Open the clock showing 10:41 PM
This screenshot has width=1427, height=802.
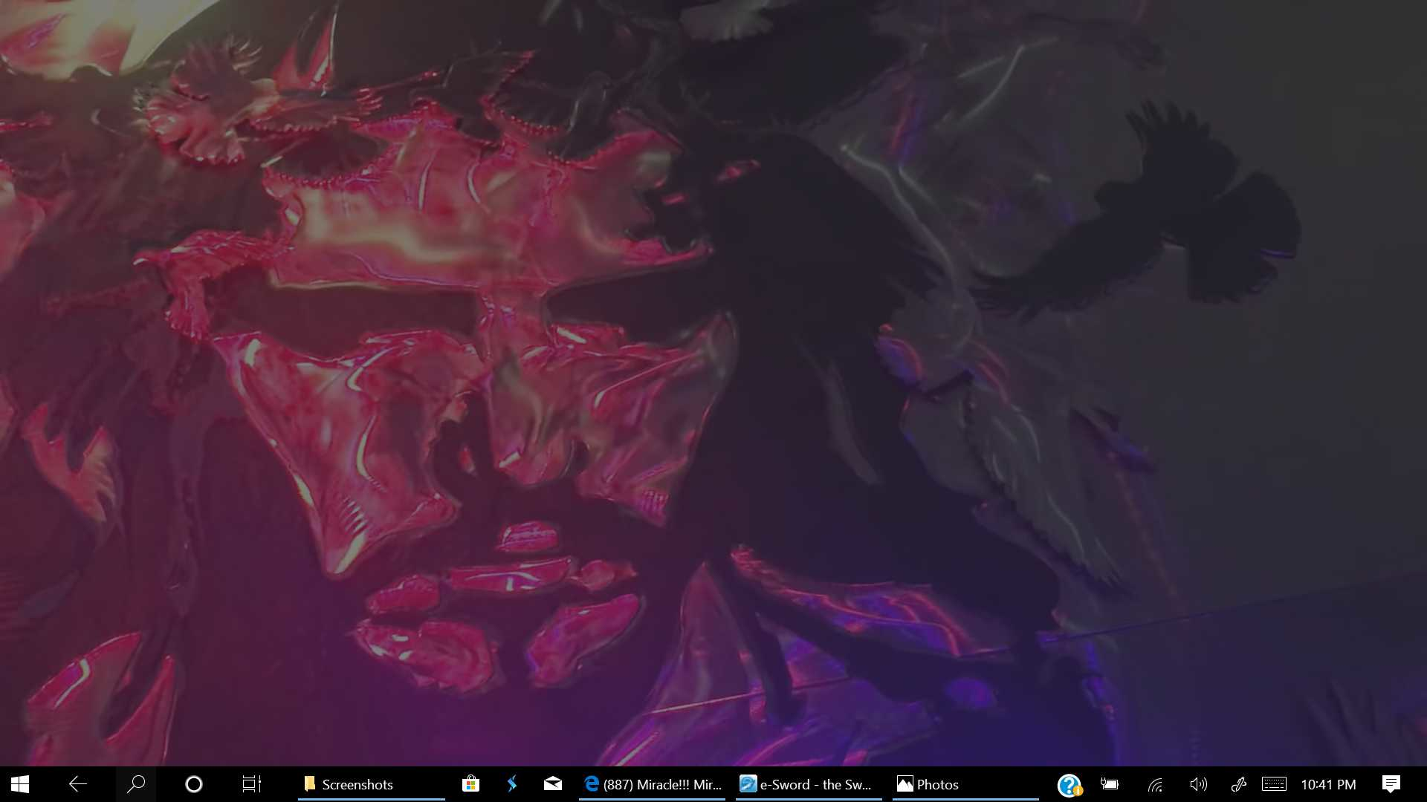click(x=1328, y=784)
